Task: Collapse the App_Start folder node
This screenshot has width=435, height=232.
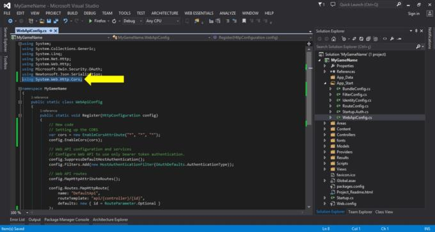Action: pyautogui.click(x=324, y=83)
